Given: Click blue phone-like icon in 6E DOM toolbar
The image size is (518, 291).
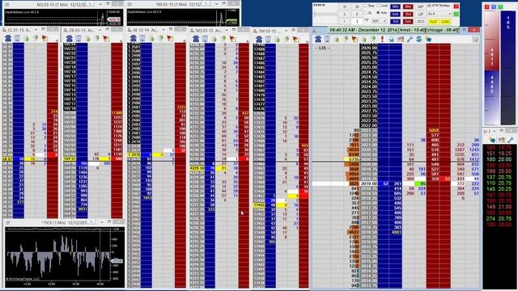Looking at the screenshot, I should 133,39.
